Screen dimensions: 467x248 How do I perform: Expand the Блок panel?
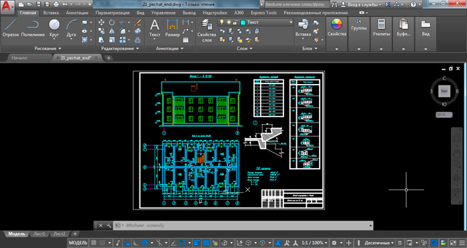[x=310, y=49]
